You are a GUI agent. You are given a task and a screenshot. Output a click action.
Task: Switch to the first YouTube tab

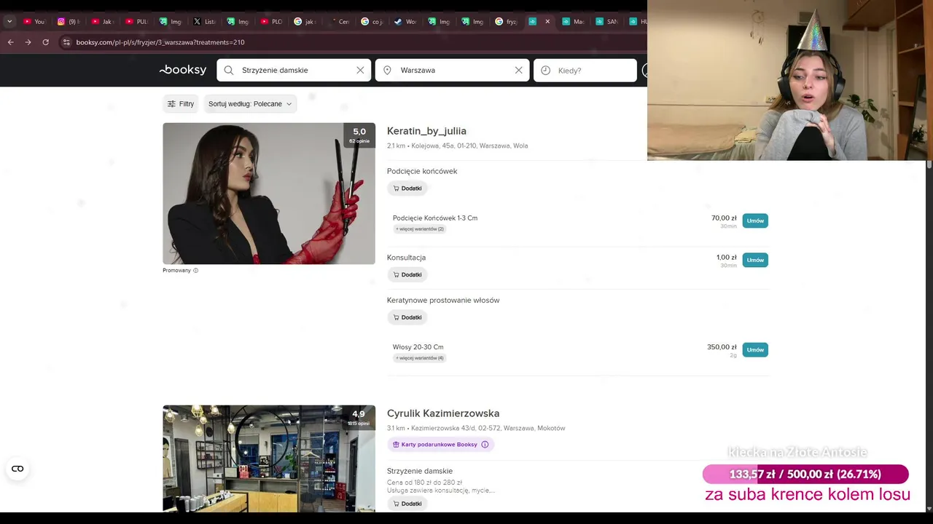click(x=34, y=22)
